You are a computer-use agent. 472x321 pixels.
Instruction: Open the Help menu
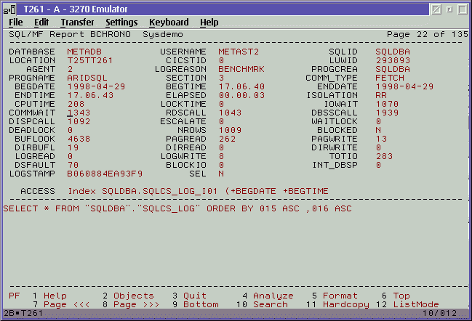209,23
